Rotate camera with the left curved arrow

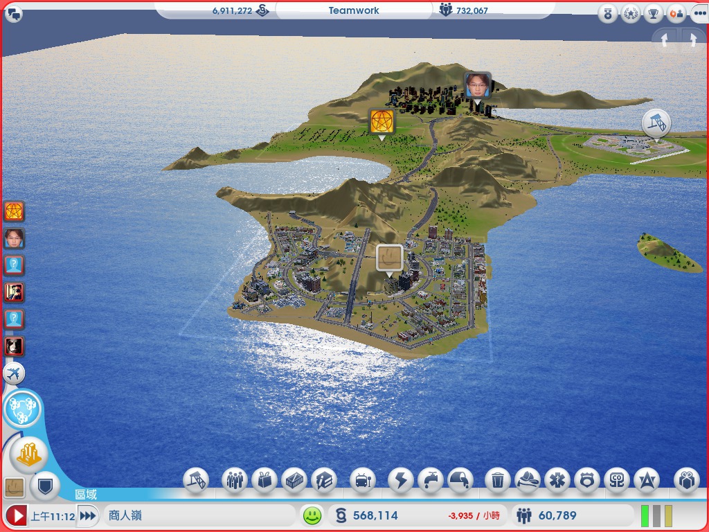click(x=665, y=39)
